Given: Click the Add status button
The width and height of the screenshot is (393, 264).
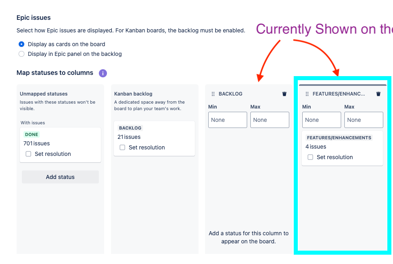Looking at the screenshot, I should coord(60,177).
